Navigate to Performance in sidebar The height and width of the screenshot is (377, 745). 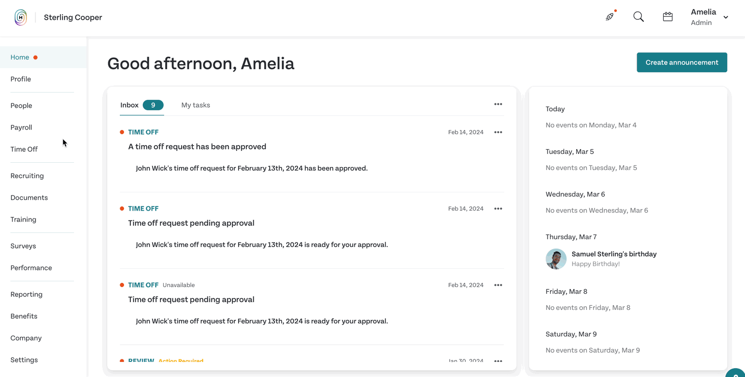pos(31,268)
